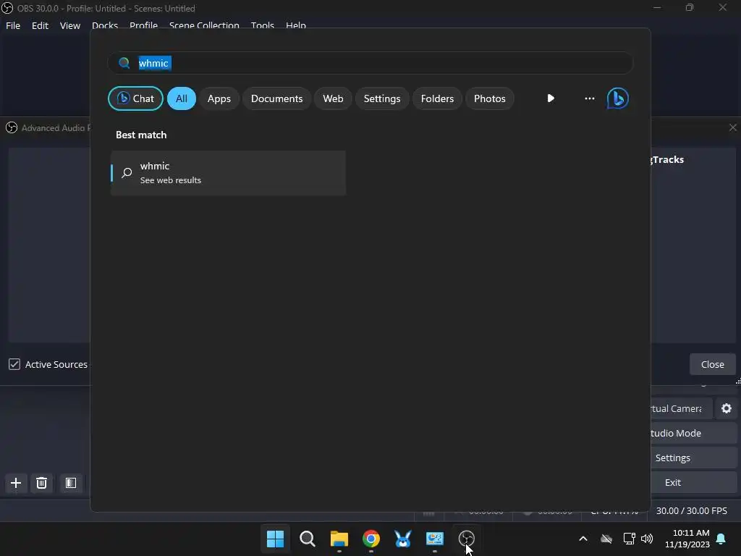Image resolution: width=741 pixels, height=556 pixels.
Task: Add a scene with the plus icon
Action: click(x=16, y=483)
